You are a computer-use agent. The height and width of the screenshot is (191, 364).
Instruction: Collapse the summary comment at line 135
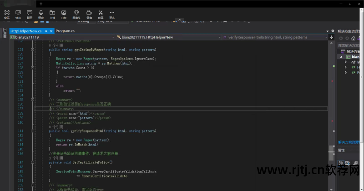[32, 100]
